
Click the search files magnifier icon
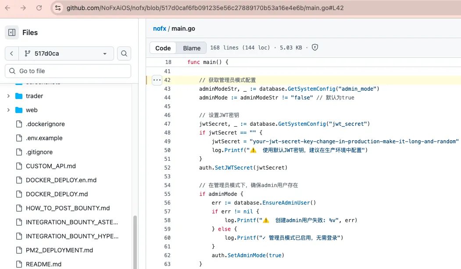click(x=124, y=53)
